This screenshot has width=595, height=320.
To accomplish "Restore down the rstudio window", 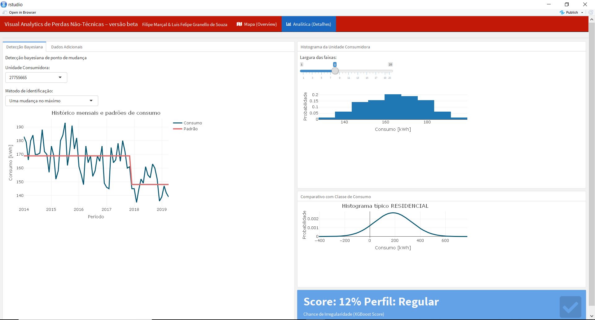I will pos(567,4).
